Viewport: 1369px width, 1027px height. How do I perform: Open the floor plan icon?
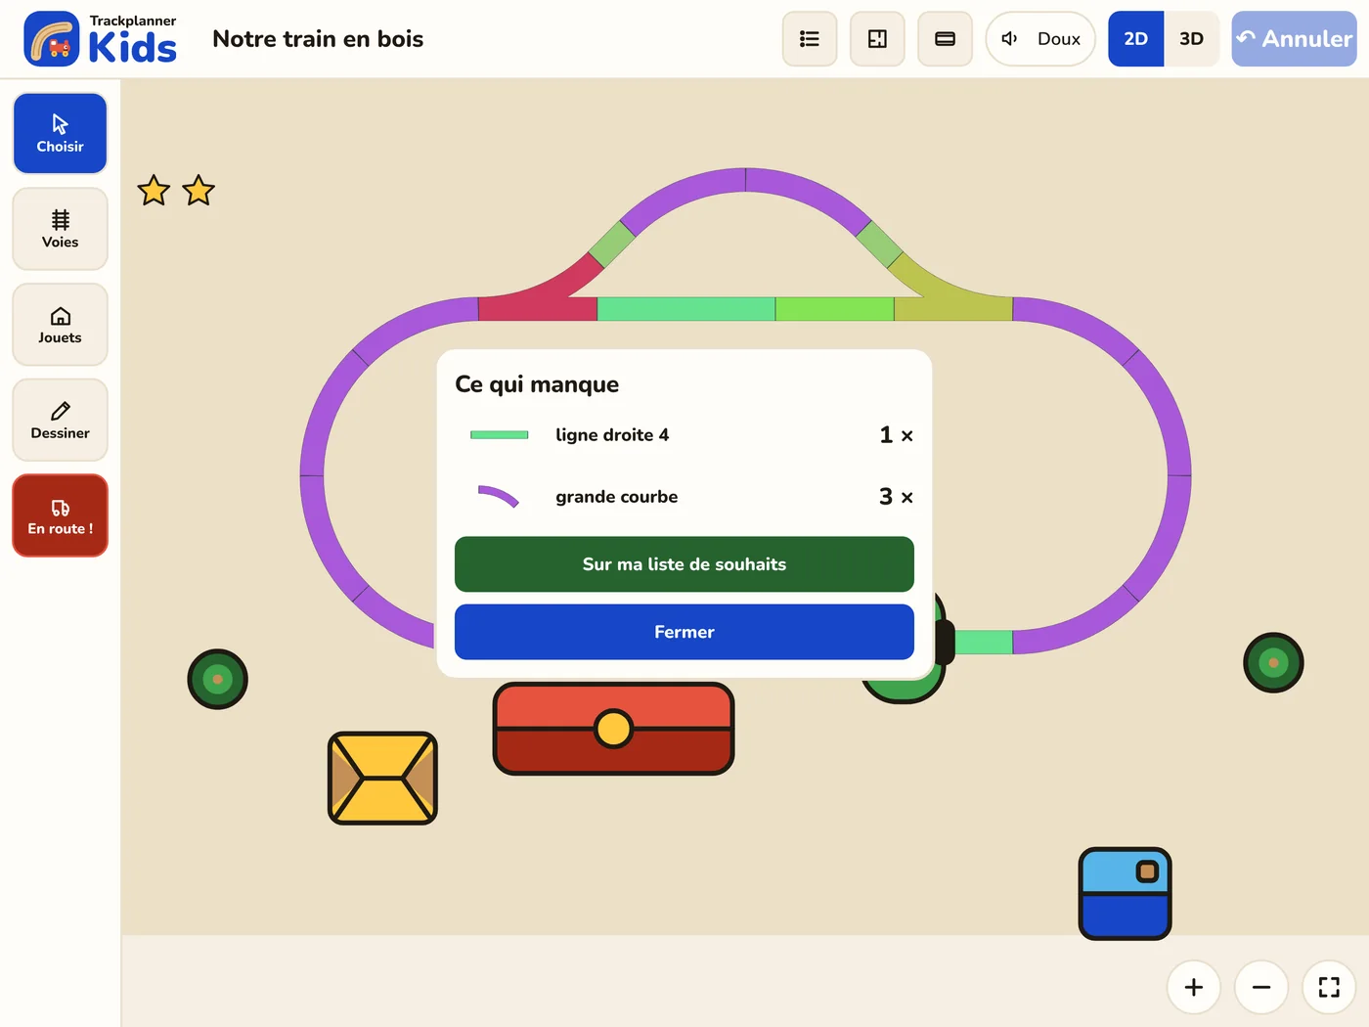[x=877, y=39]
